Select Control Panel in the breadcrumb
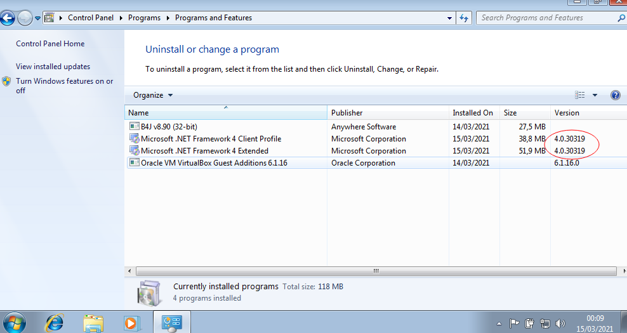 pos(90,18)
